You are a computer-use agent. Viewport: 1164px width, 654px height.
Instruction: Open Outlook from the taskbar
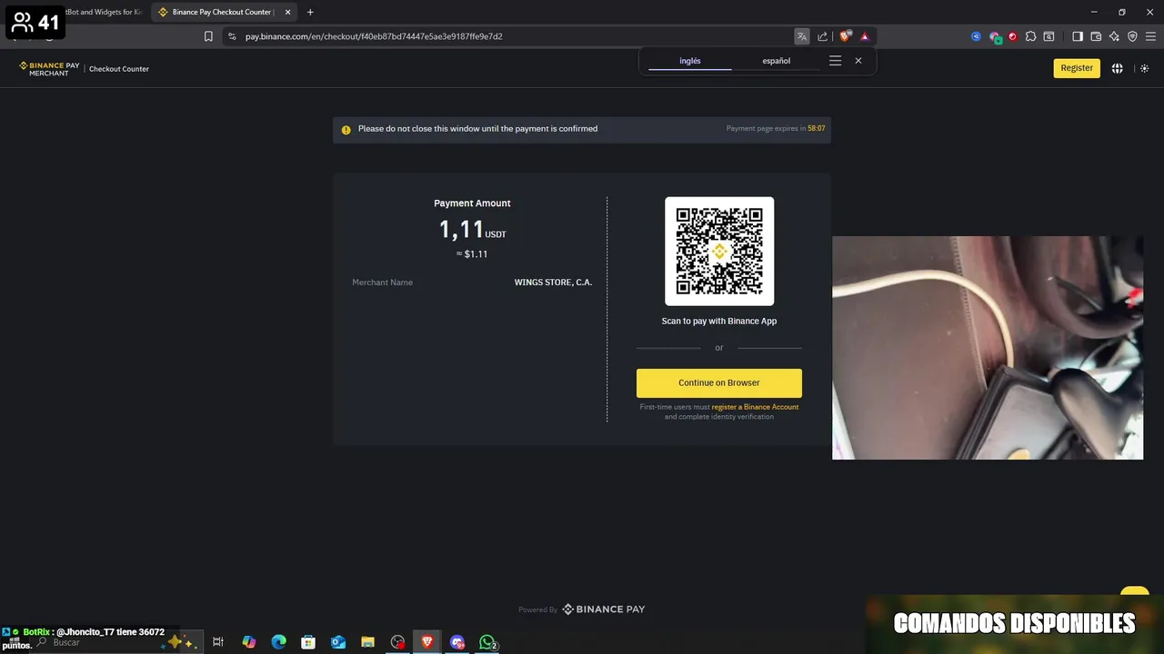coord(338,642)
